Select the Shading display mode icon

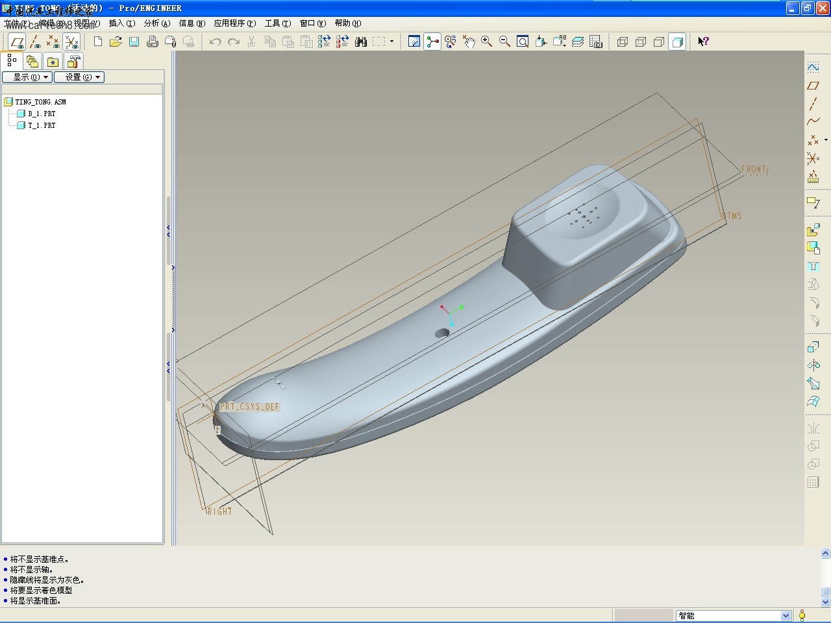(x=677, y=42)
